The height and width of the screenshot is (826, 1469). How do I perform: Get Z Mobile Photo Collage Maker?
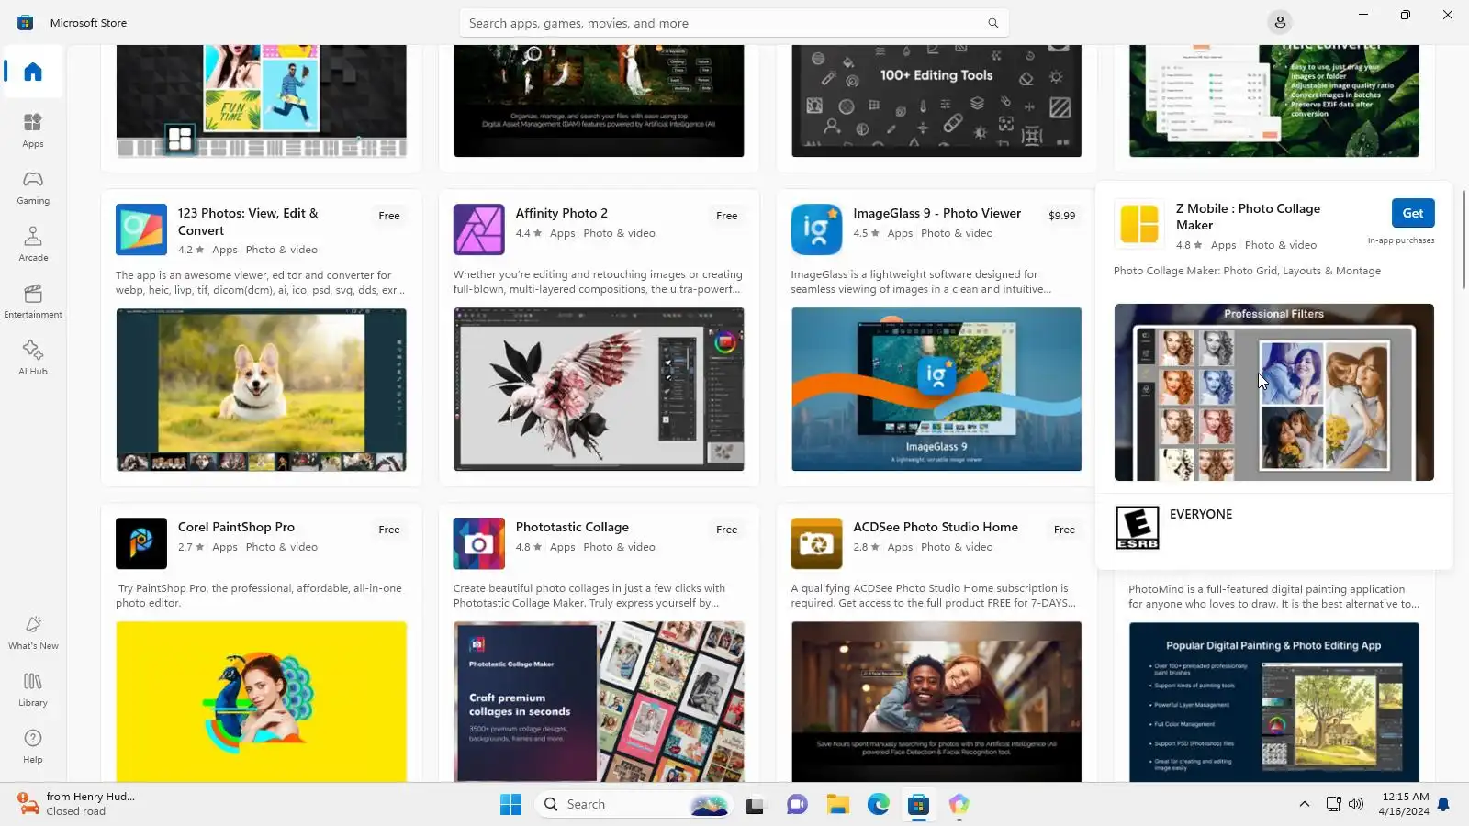click(1413, 213)
